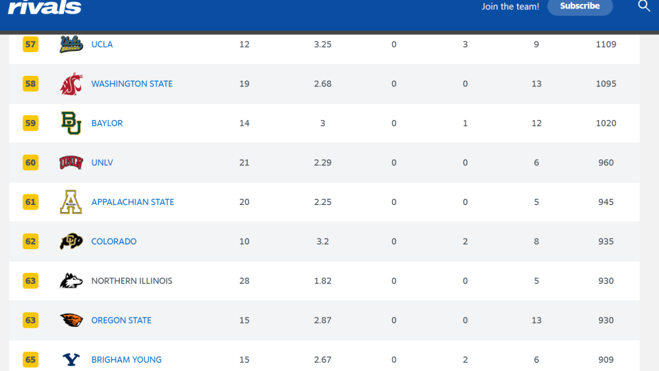Select Appalachian State's points total 945

606,202
